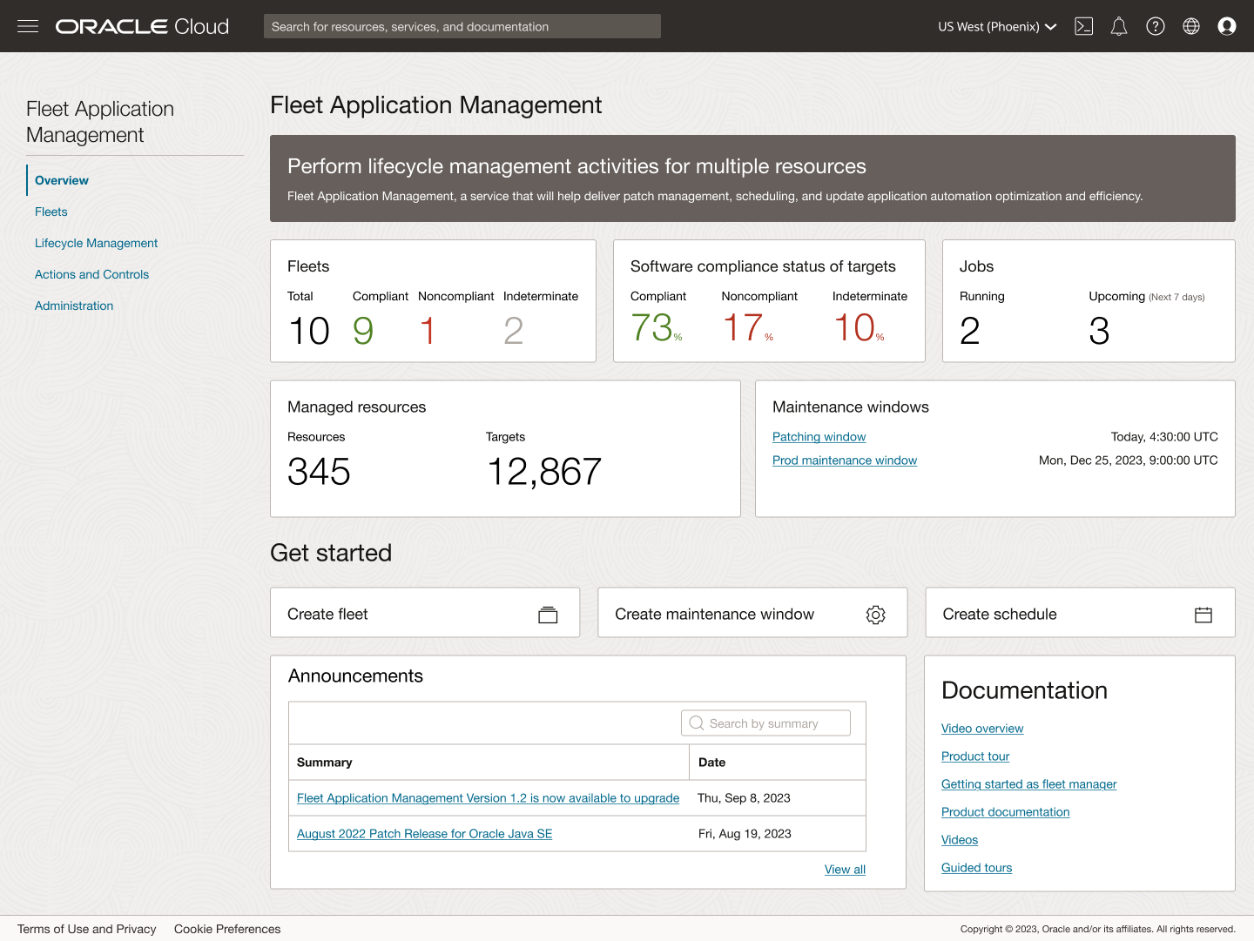This screenshot has height=941, width=1254.
Task: Open Administration from the sidebar
Action: pos(74,306)
